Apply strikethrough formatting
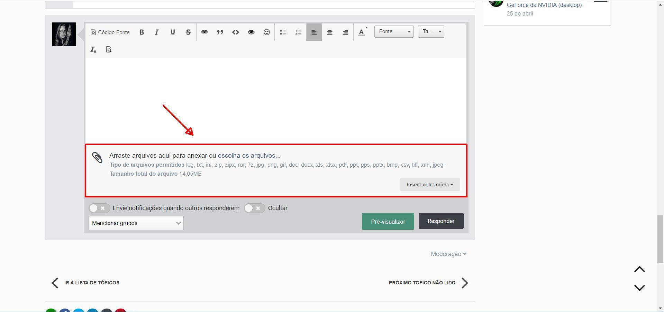 point(188,32)
